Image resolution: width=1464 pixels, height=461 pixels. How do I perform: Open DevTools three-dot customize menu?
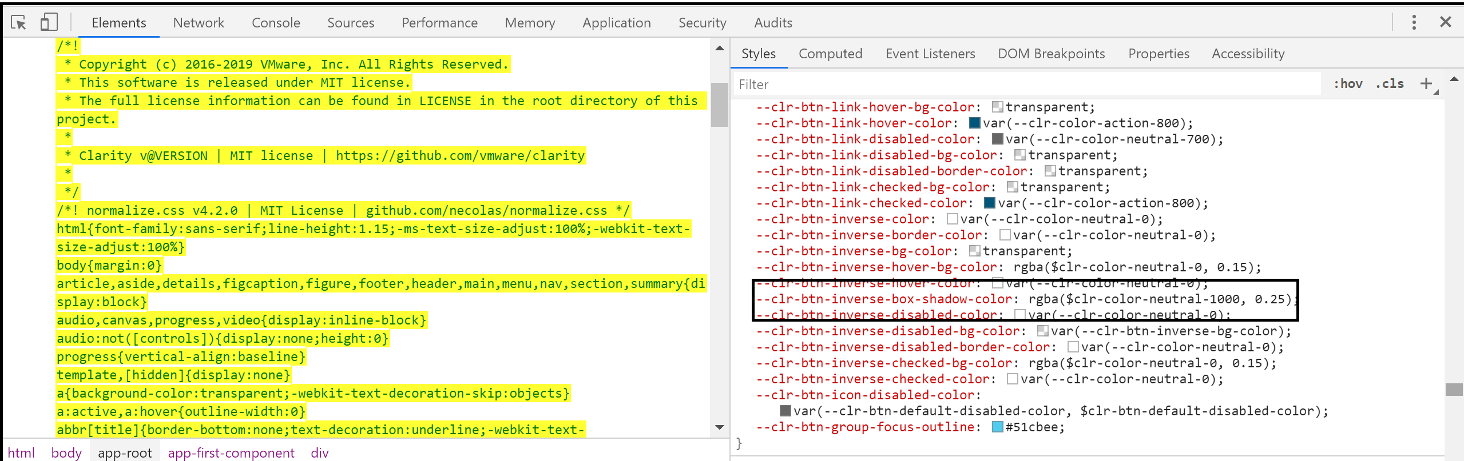point(1414,22)
